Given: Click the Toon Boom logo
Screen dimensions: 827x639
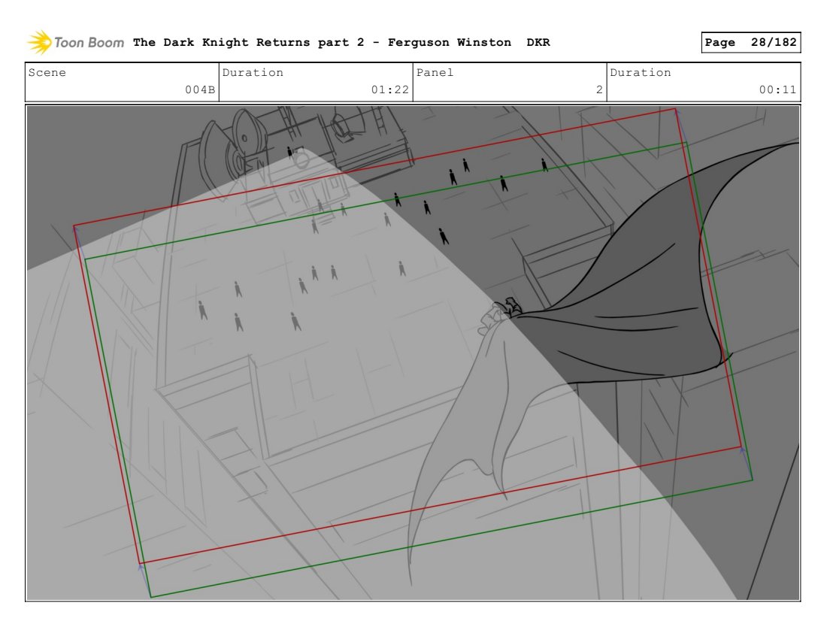Looking at the screenshot, I should (x=75, y=42).
